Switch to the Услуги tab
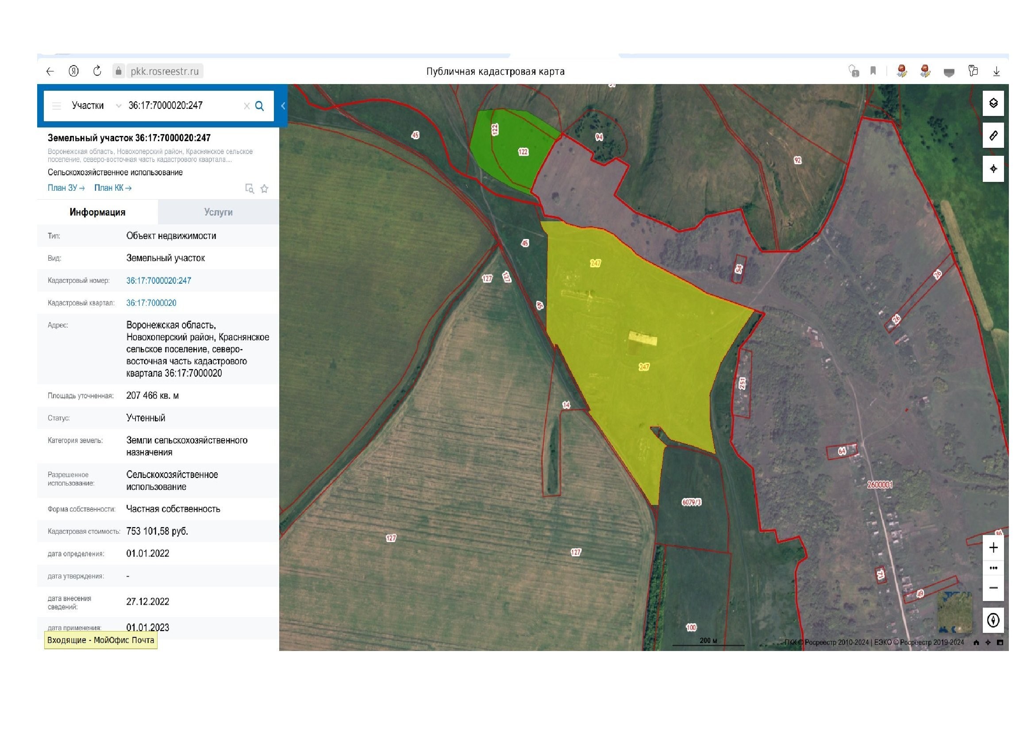1035x732 pixels. (218, 212)
